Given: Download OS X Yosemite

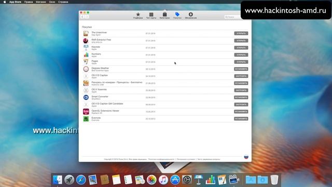Looking at the screenshot, I should pos(241,90).
